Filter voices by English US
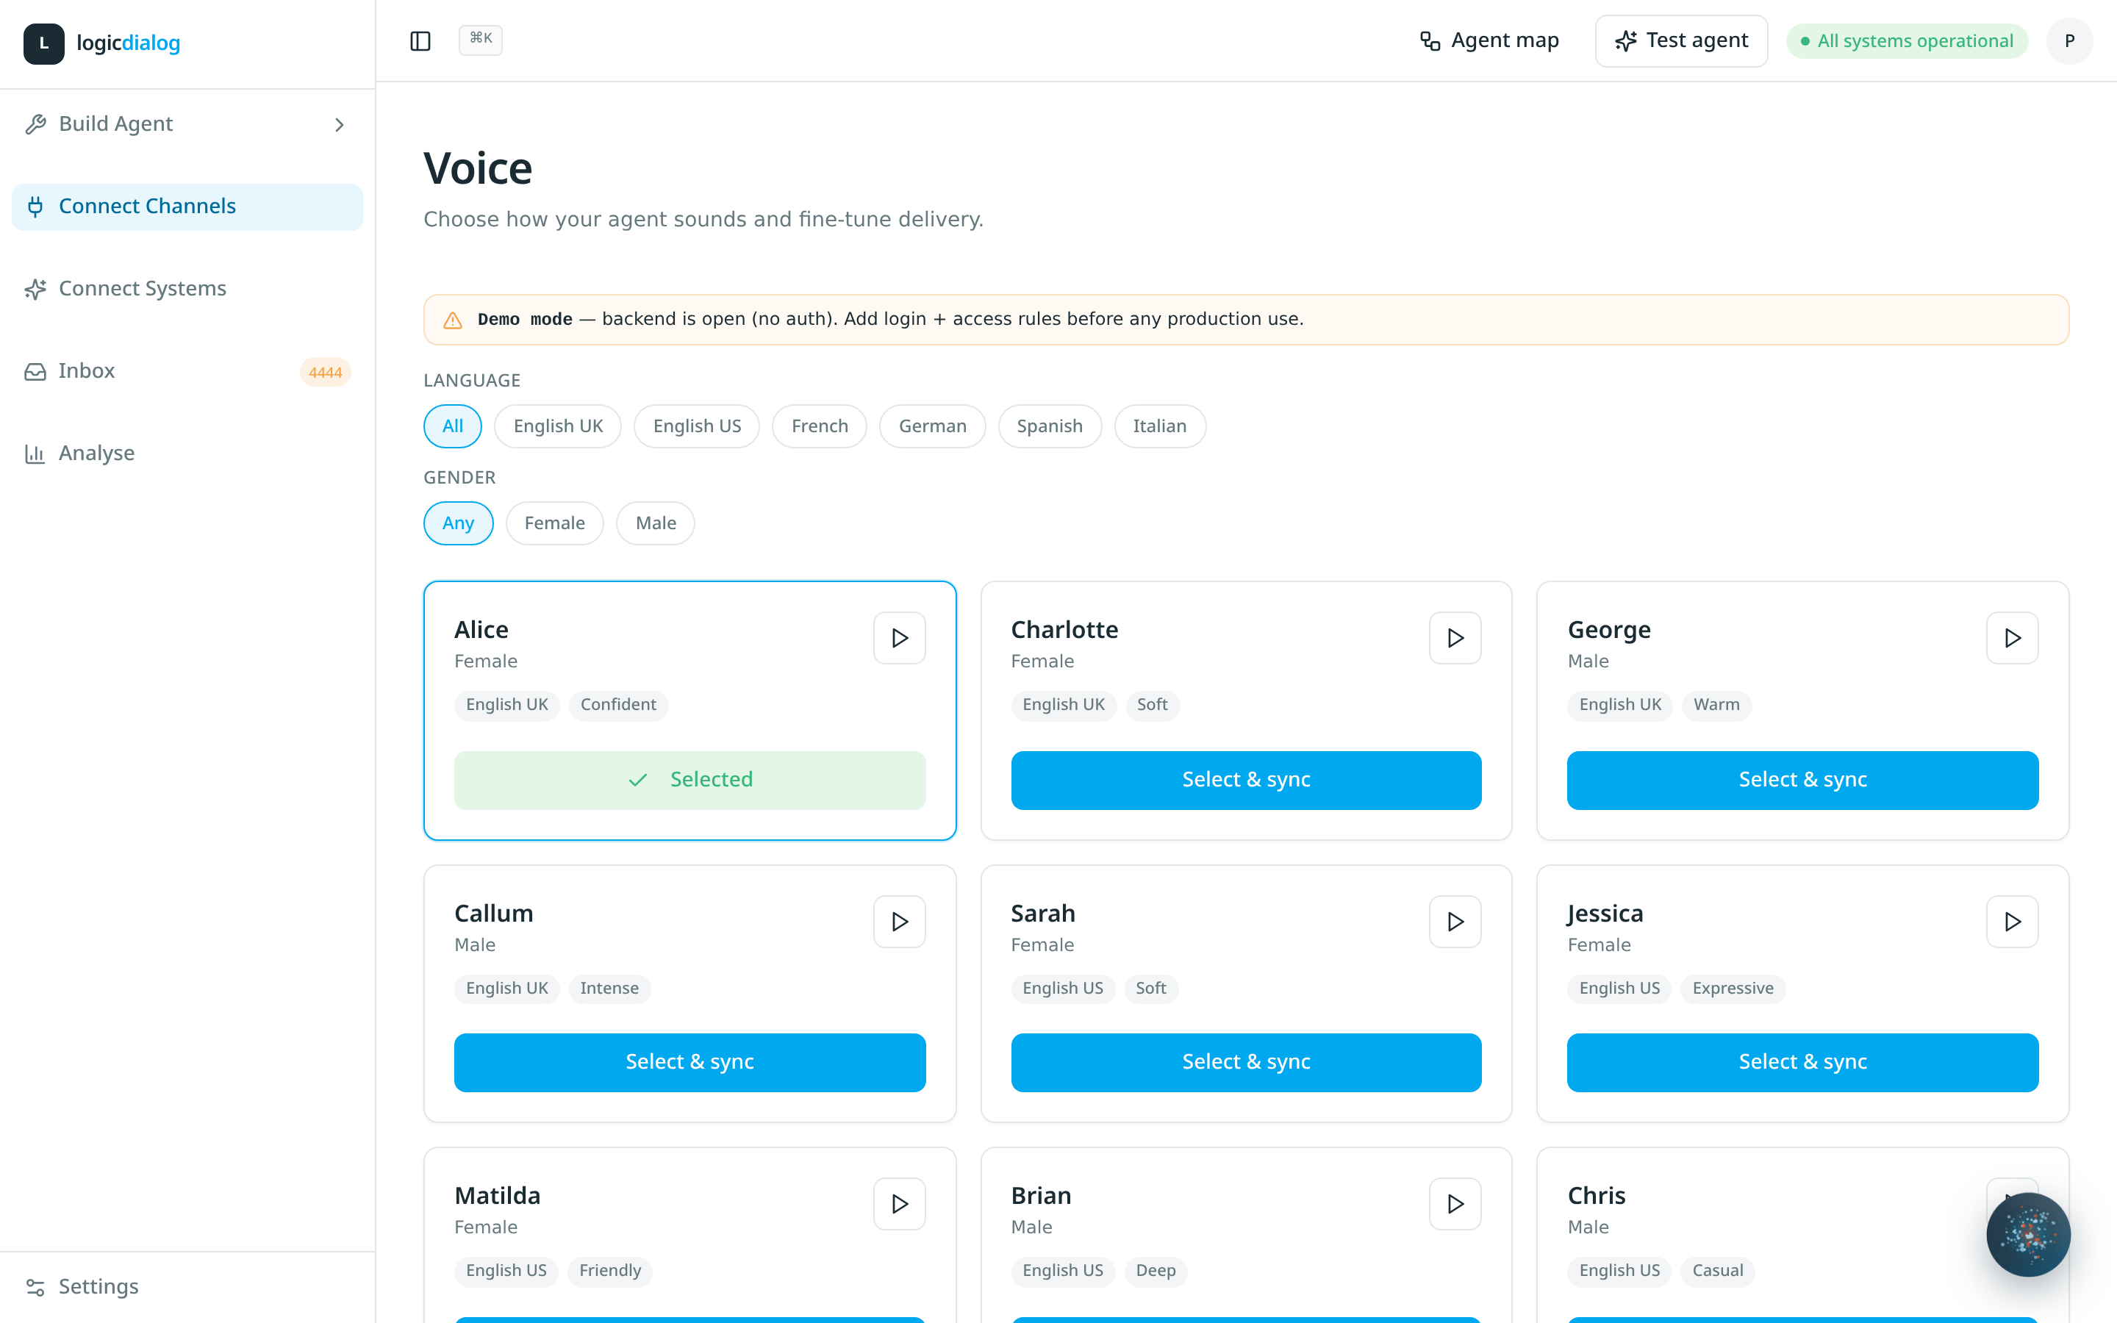The image size is (2117, 1323). pos(696,426)
